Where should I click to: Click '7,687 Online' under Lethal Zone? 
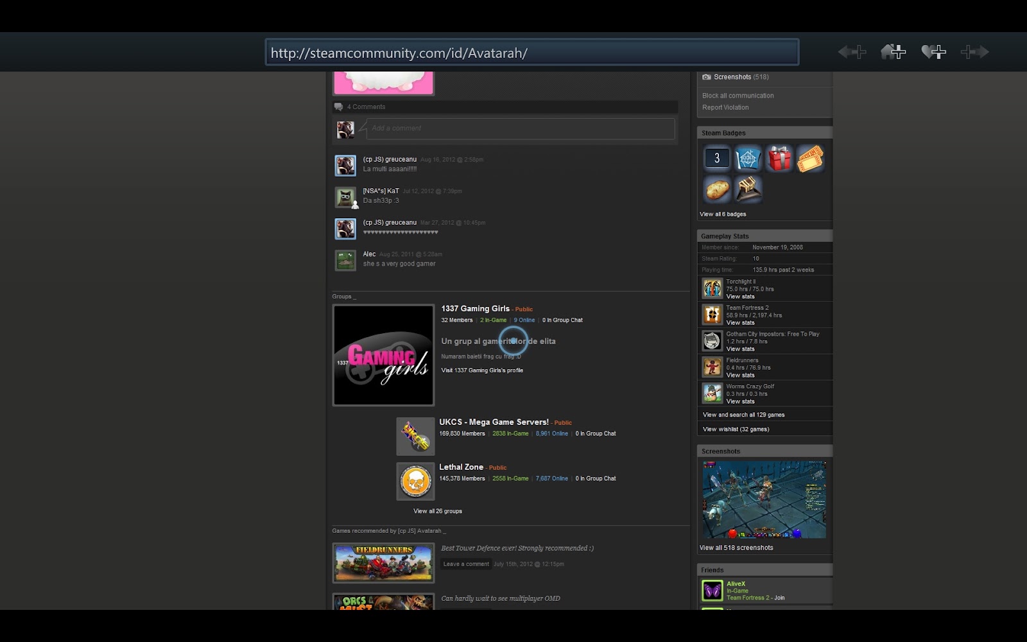552,479
